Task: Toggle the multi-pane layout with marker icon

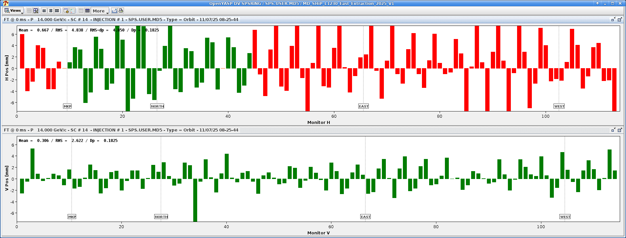Action: coord(36,11)
